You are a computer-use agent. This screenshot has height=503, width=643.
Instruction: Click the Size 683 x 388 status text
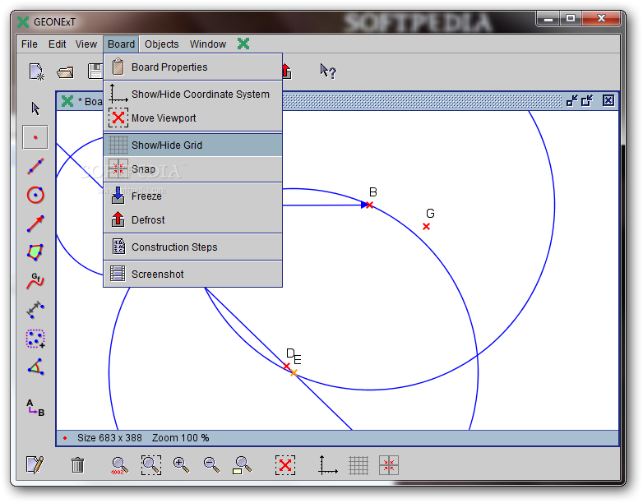click(x=109, y=438)
